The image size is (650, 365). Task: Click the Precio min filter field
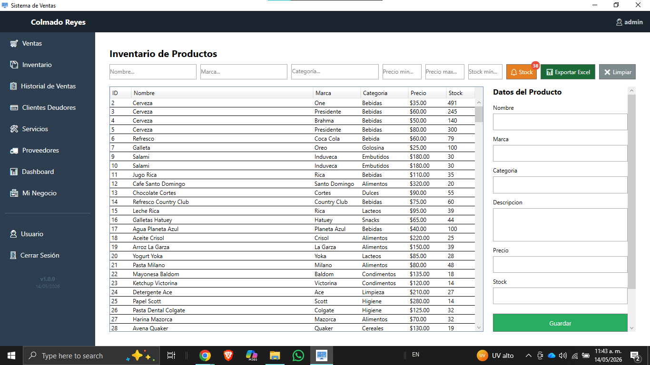click(402, 72)
